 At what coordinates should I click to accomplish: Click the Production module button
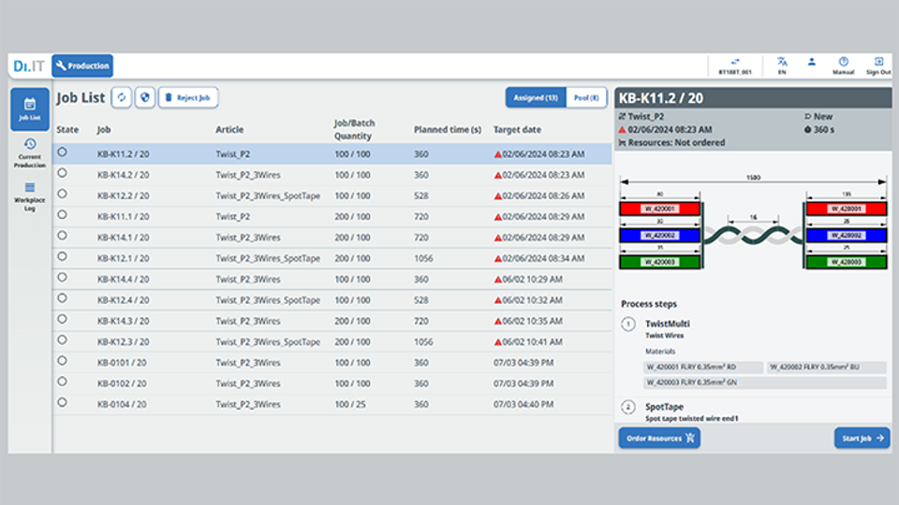click(82, 65)
